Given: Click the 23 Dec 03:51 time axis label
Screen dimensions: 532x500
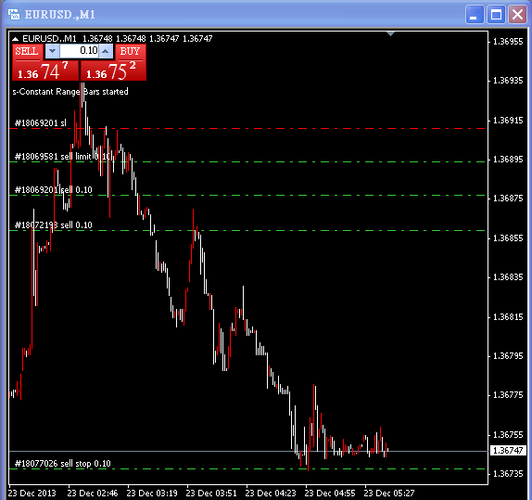Looking at the screenshot, I should click(211, 494).
